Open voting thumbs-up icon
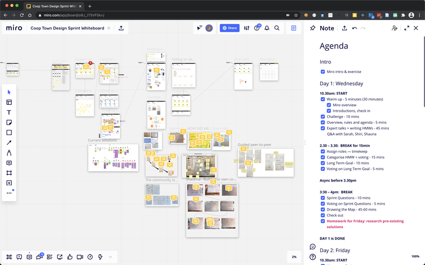 point(70,257)
